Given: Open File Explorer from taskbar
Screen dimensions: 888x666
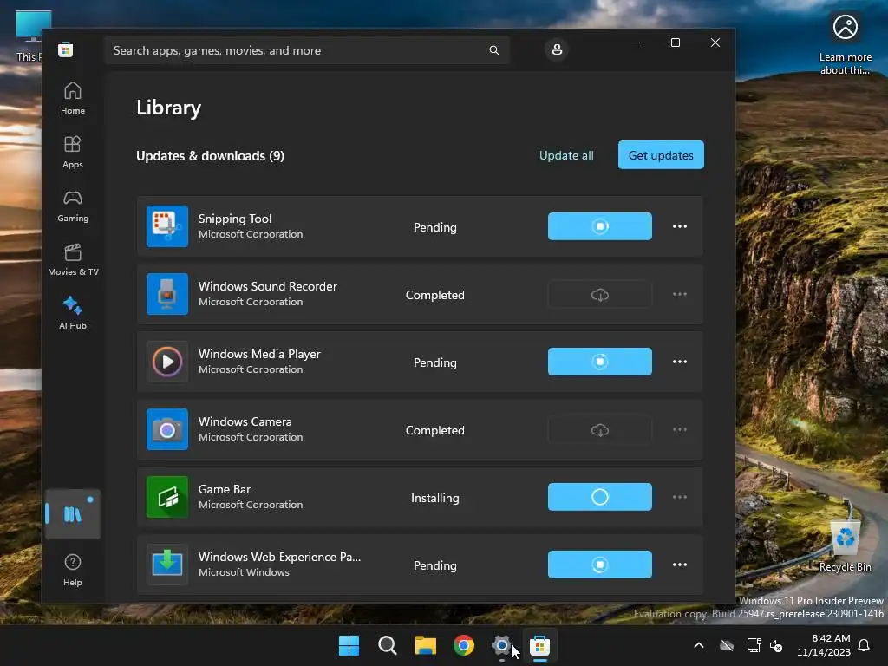Looking at the screenshot, I should click(x=425, y=645).
